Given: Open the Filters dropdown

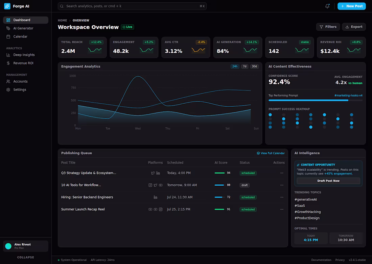Looking at the screenshot, I should pyautogui.click(x=328, y=27).
